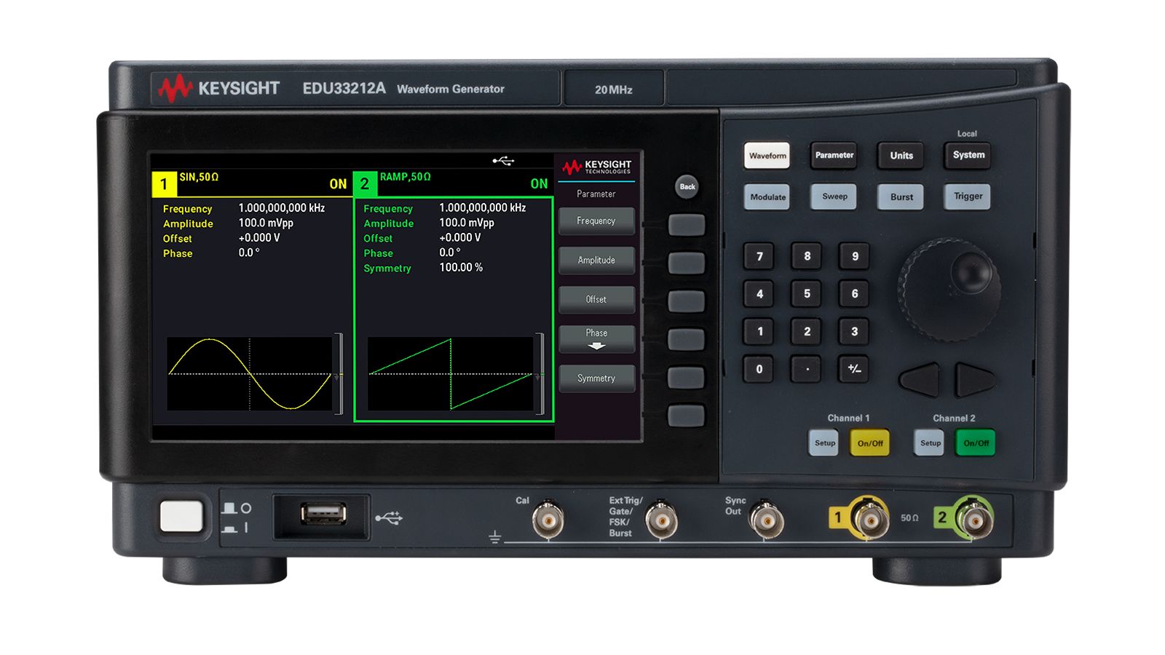Tap number key 4 on keypad
Screen dimensions: 1165x655
click(759, 294)
